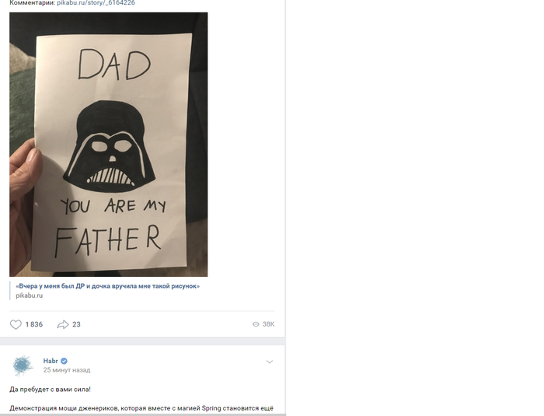544x416 pixels.
Task: Click the eye icon showing post views
Action: click(256, 324)
